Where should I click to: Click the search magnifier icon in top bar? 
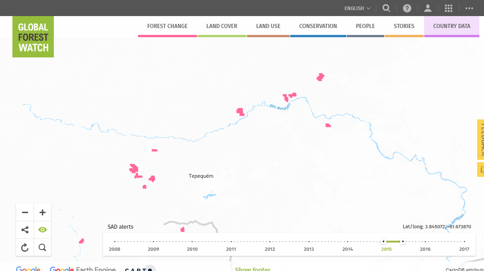point(386,8)
